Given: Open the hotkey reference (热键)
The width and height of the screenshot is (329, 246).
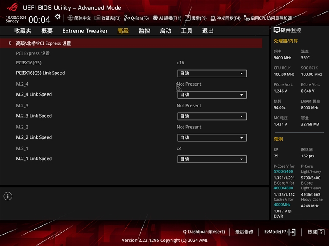Looking at the screenshot, I should click(x=314, y=231).
